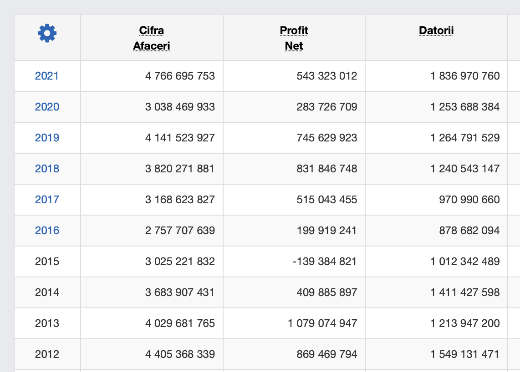Click 2021 turnover value 4 766 695 753
This screenshot has height=372, width=520.
tap(180, 76)
